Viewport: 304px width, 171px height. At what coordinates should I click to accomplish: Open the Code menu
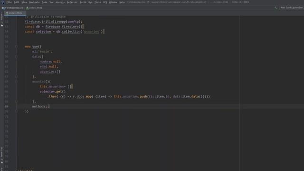(x=44, y=2)
